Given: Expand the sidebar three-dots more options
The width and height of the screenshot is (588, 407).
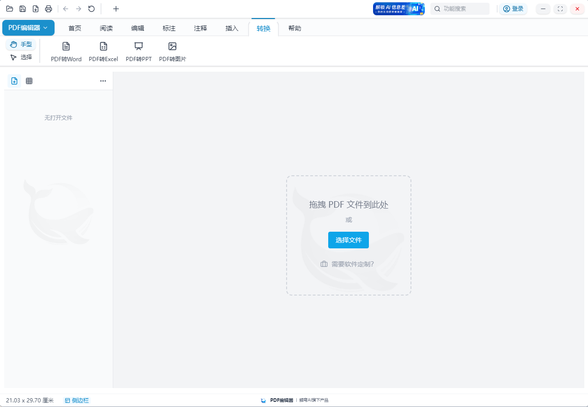Looking at the screenshot, I should tap(103, 81).
